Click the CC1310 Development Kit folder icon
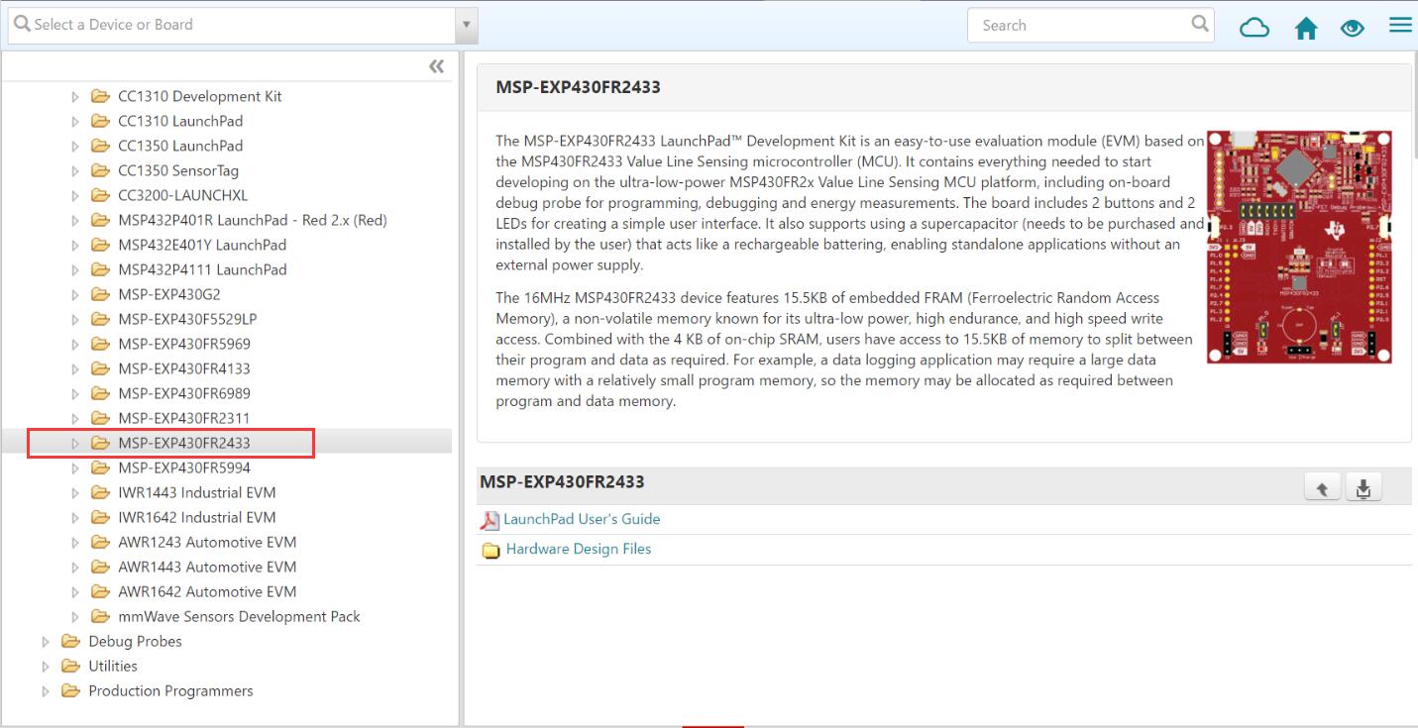 tap(100, 96)
